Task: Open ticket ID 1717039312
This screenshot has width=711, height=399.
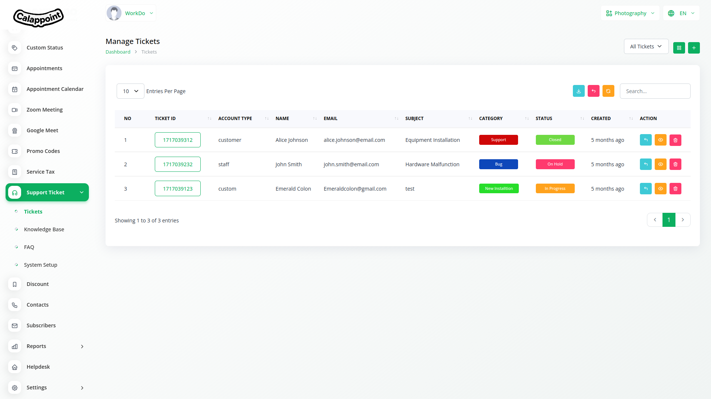Action: [x=177, y=140]
